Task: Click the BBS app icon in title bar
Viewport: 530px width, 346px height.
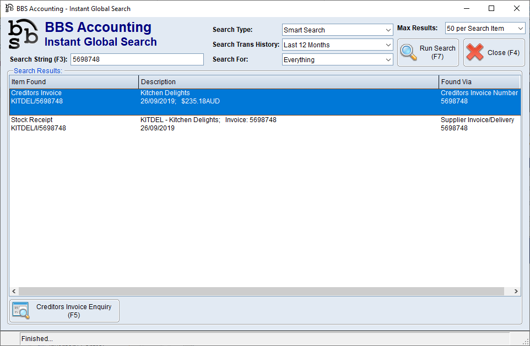Action: coord(9,8)
